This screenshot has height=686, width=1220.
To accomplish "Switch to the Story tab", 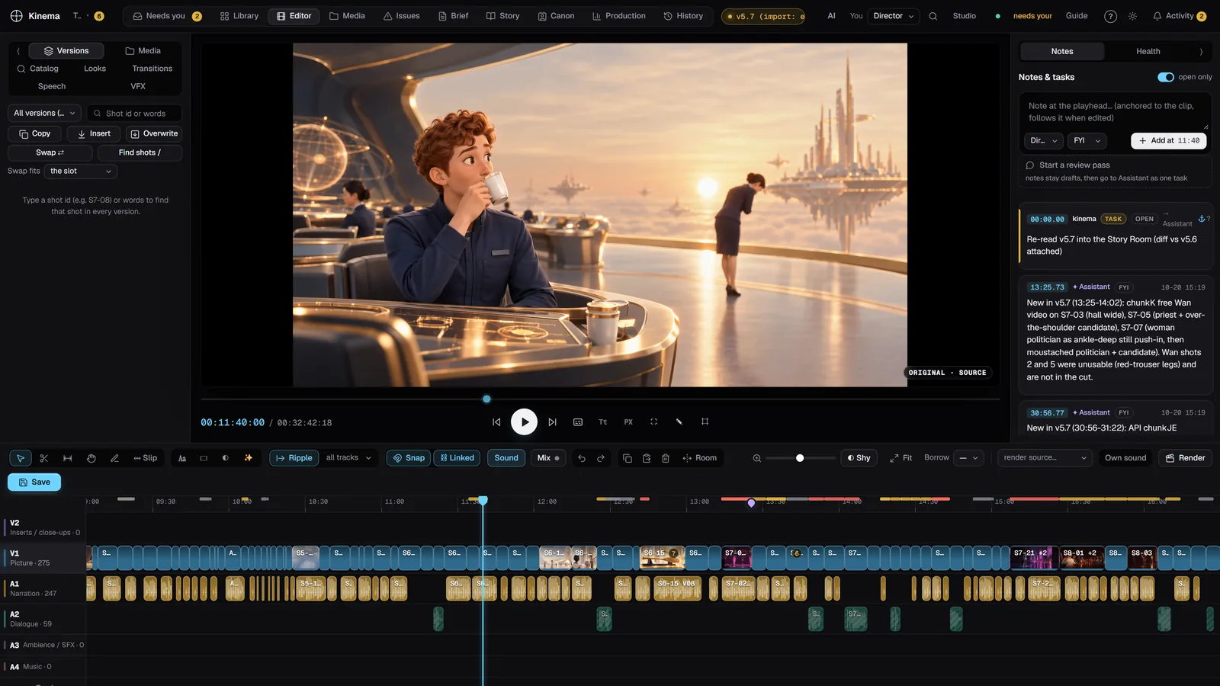I will pyautogui.click(x=502, y=16).
